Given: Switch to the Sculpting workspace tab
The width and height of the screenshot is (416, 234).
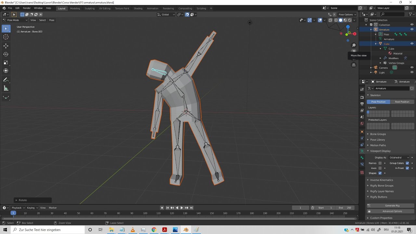Looking at the screenshot, I should click(x=89, y=8).
